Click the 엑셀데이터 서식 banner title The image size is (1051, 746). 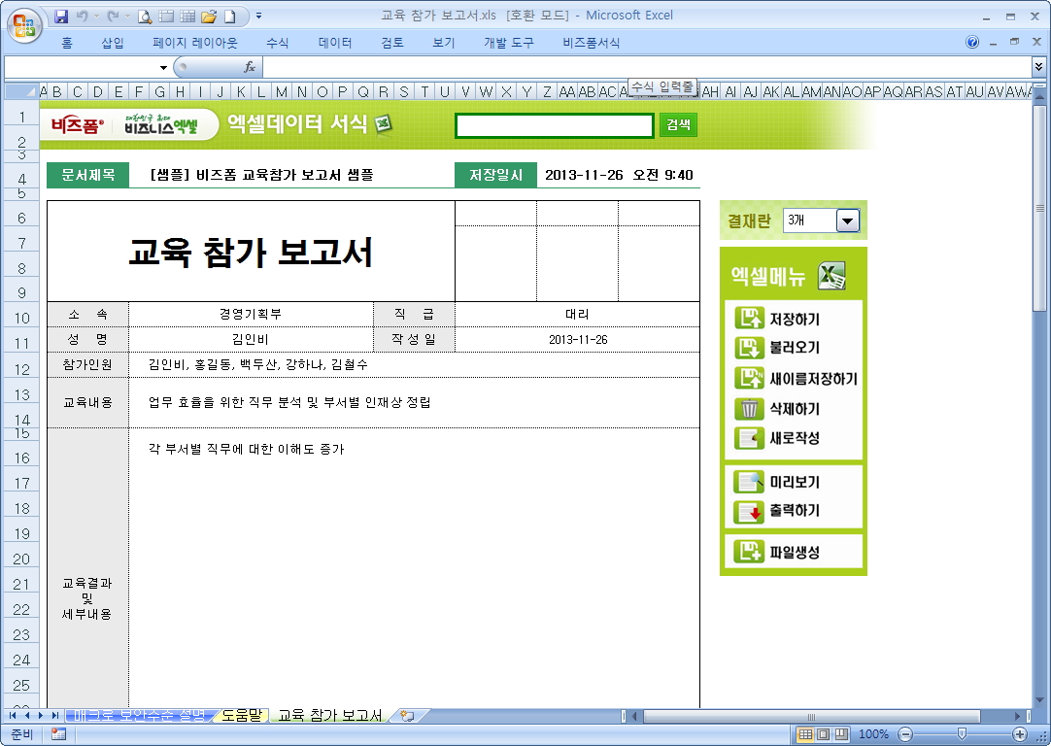297,124
